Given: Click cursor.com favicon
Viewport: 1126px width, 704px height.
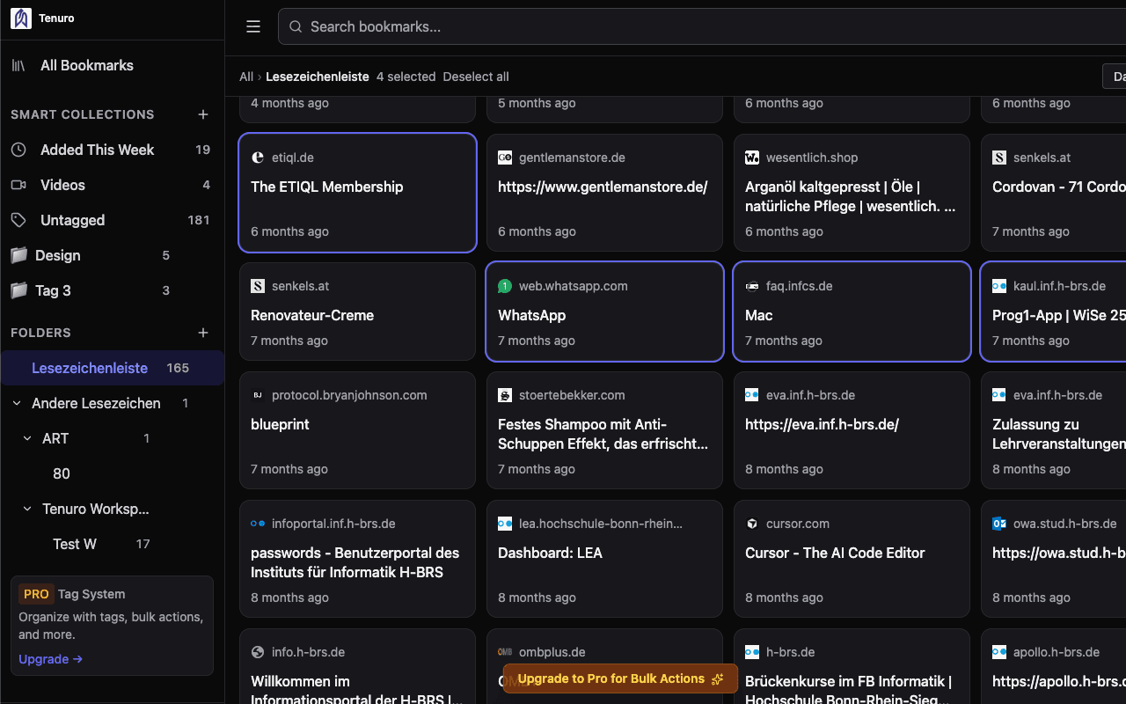Looking at the screenshot, I should [x=752, y=524].
